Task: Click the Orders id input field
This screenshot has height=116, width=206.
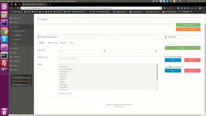Action: (x=108, y=58)
